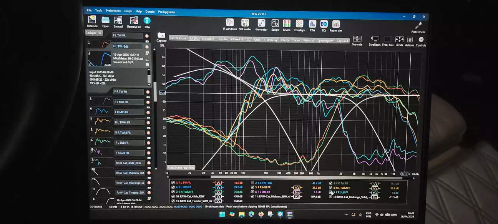Collapse the measurements side panel
This screenshot has height=224, width=498.
tap(93, 33)
